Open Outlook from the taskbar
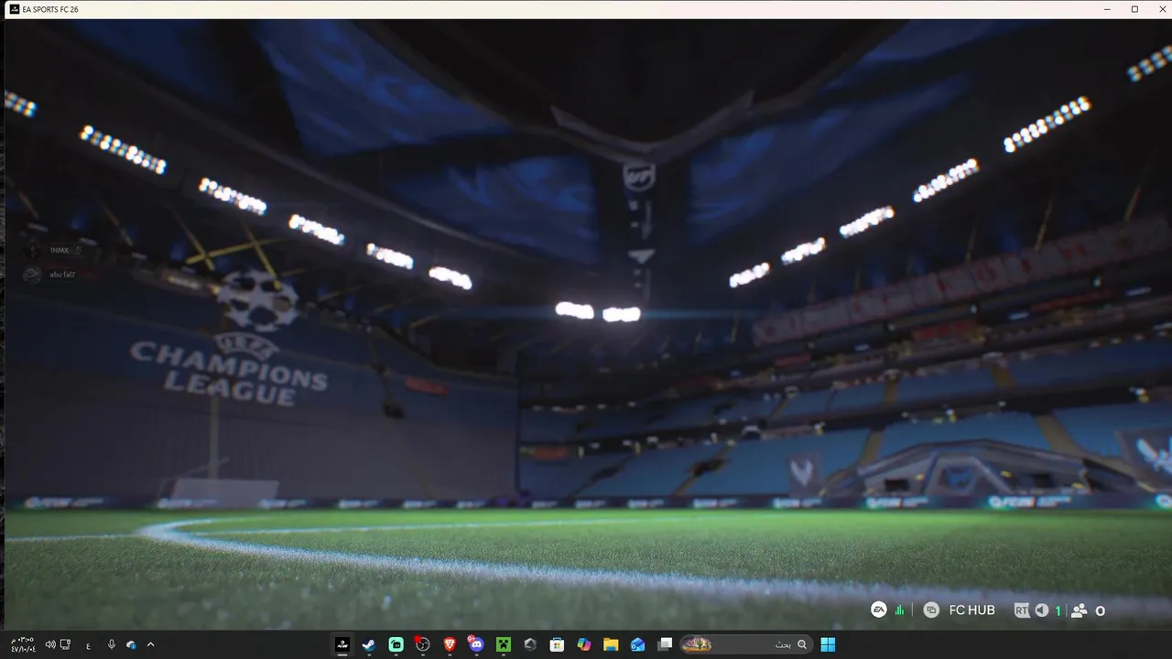The width and height of the screenshot is (1172, 659). [638, 644]
